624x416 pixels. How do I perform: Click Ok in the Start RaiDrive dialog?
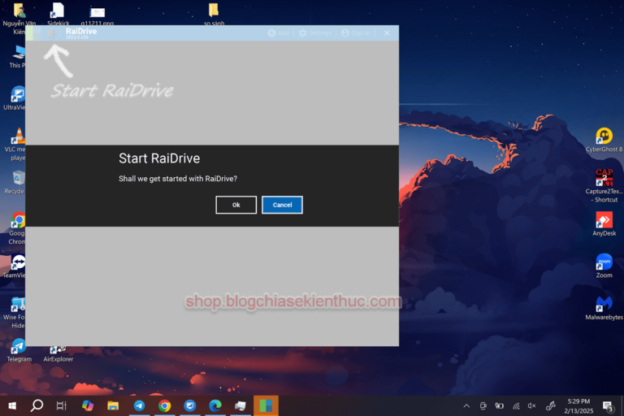(236, 205)
